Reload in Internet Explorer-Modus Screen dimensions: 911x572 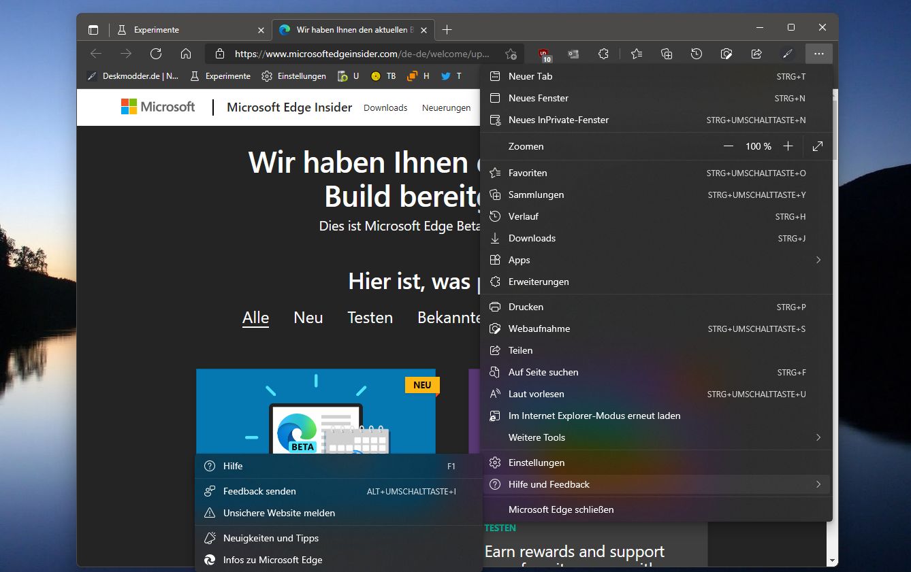click(x=656, y=416)
